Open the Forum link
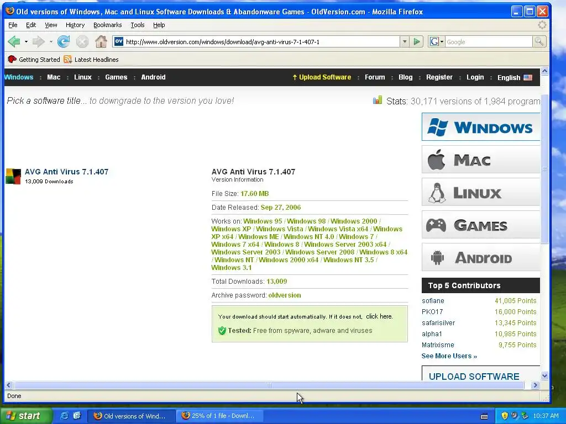This screenshot has width=566, height=424. coord(375,77)
